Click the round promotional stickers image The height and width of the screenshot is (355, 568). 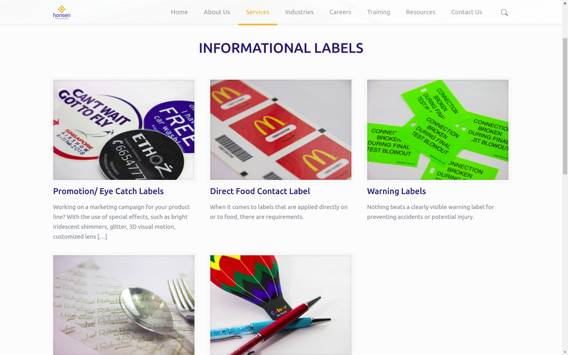pos(124,130)
